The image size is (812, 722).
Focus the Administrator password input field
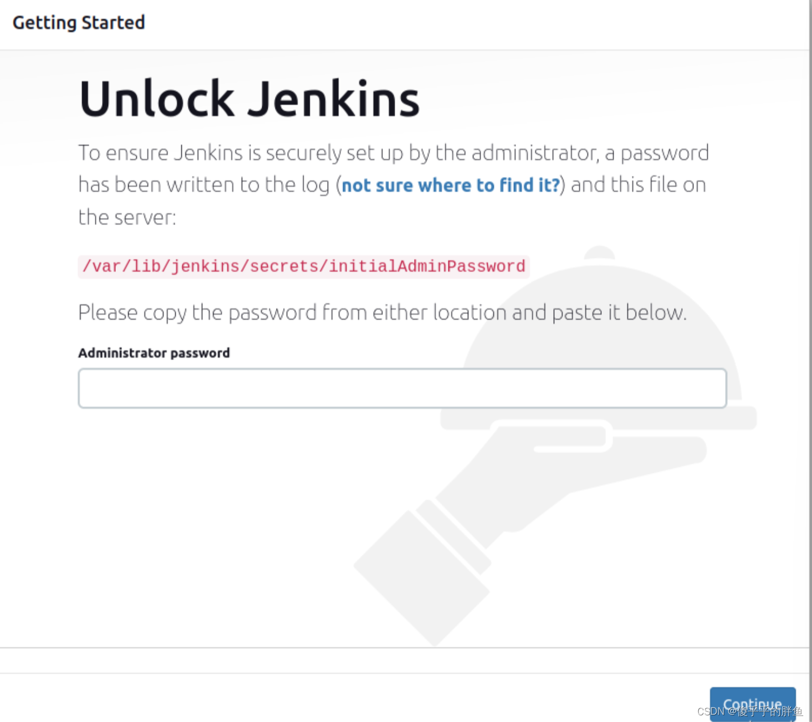pyautogui.click(x=402, y=388)
